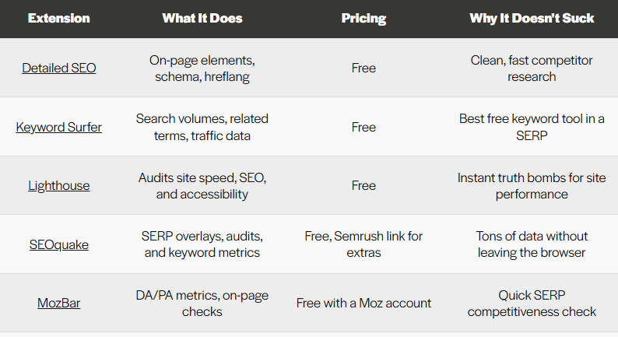The width and height of the screenshot is (618, 337).
Task: Click 'Clean, fast competitor research' text
Action: click(532, 68)
